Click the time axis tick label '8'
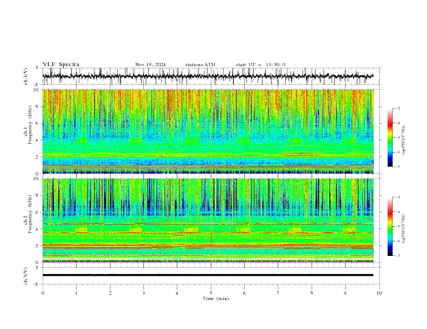Image resolution: width=427 pixels, height=329 pixels. click(312, 293)
